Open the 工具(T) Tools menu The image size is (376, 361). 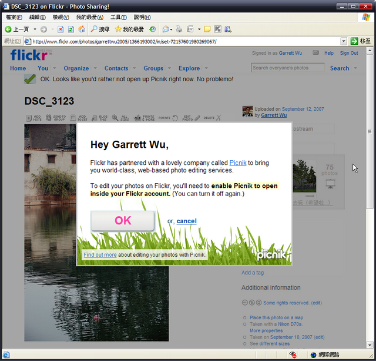(x=119, y=17)
